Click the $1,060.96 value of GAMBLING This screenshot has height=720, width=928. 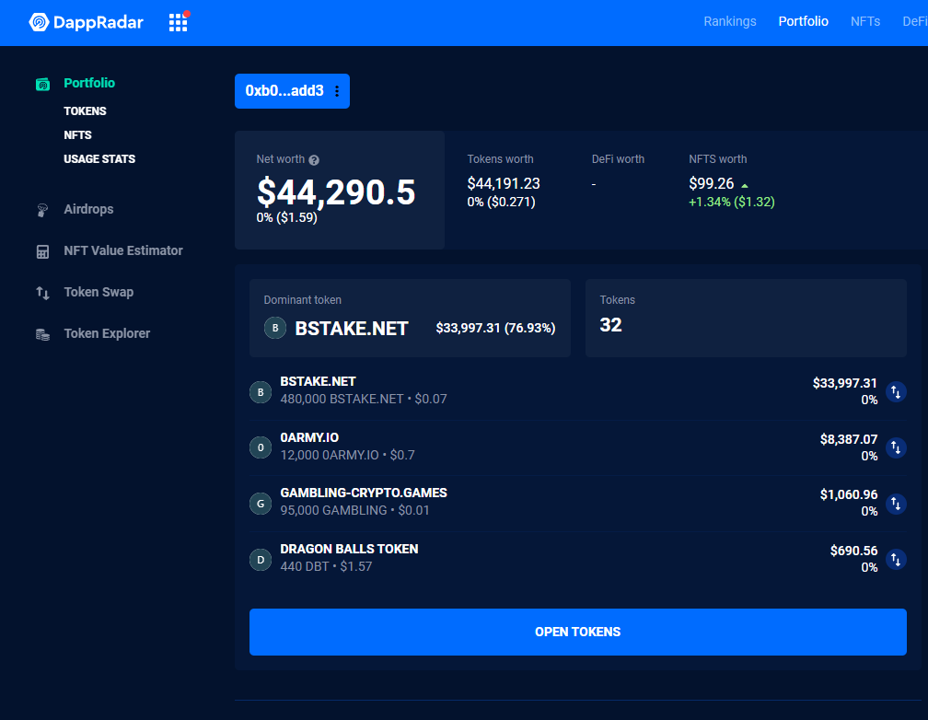point(849,494)
